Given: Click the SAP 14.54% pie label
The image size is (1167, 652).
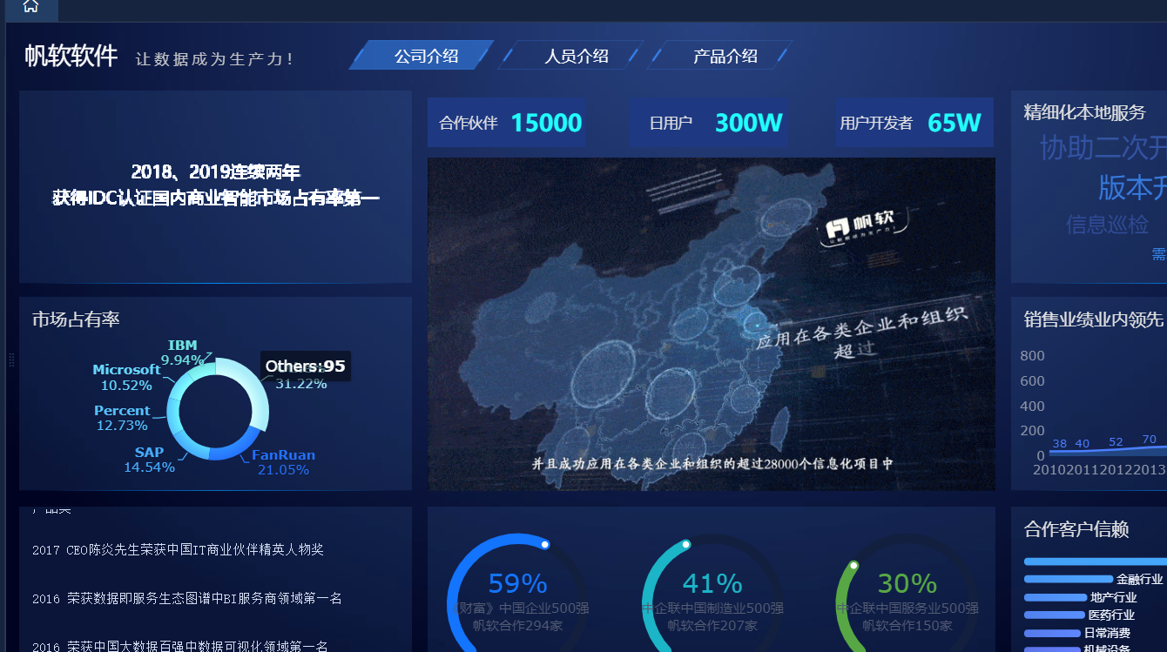Looking at the screenshot, I should click(x=149, y=460).
